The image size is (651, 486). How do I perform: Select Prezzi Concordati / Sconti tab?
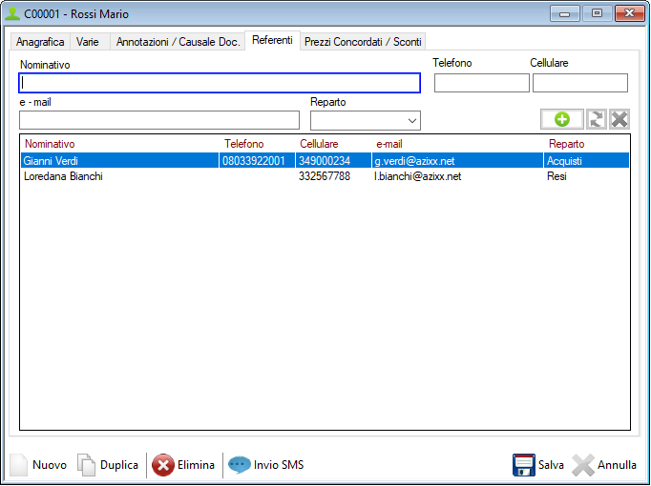363,42
